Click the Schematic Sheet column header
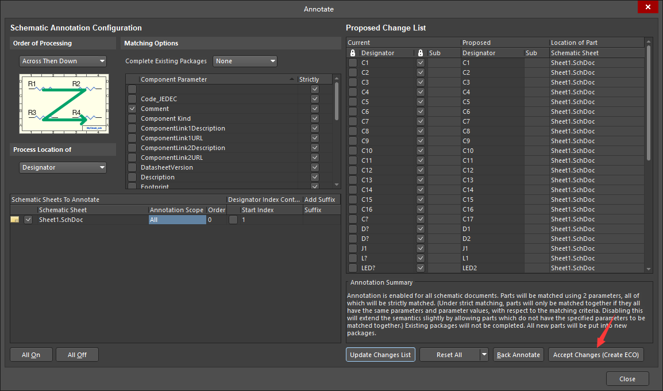The height and width of the screenshot is (391, 663). click(x=92, y=210)
